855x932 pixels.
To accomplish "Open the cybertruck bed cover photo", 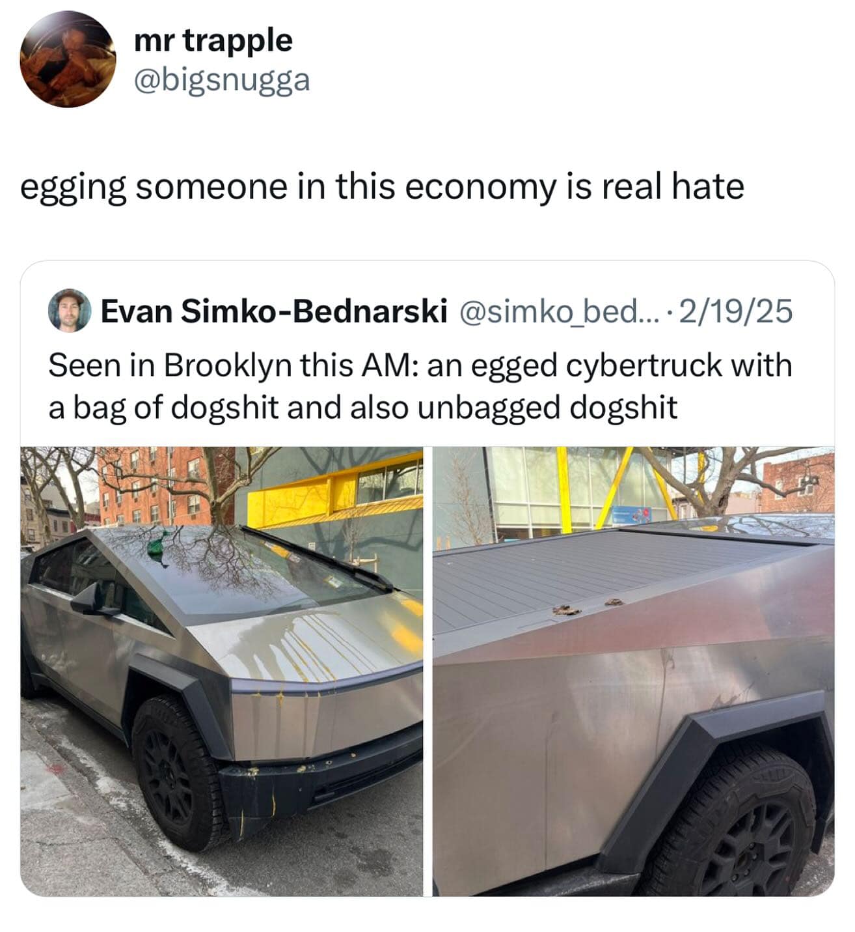I will pos(633,671).
